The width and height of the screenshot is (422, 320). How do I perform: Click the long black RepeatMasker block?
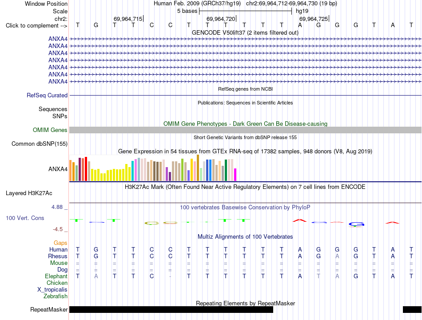pos(171,309)
